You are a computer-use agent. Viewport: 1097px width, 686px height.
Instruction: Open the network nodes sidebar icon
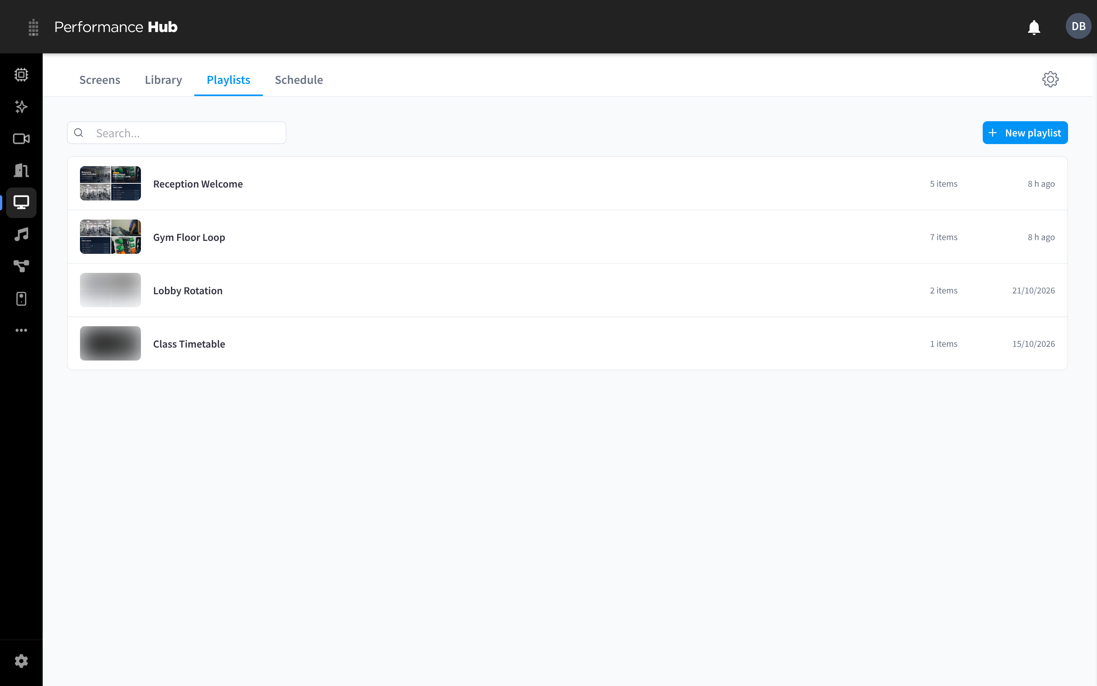click(21, 266)
